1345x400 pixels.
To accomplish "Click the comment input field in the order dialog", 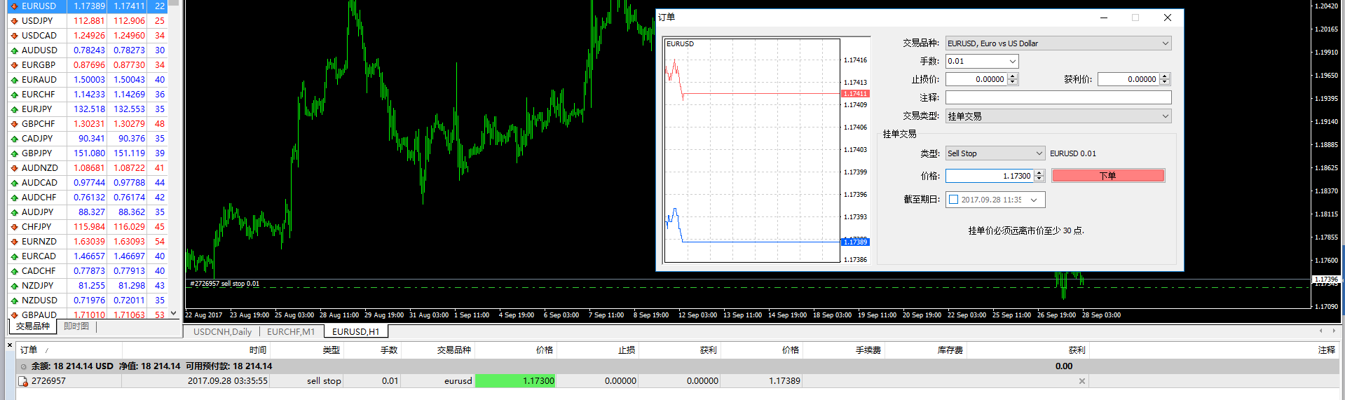I will click(1058, 98).
